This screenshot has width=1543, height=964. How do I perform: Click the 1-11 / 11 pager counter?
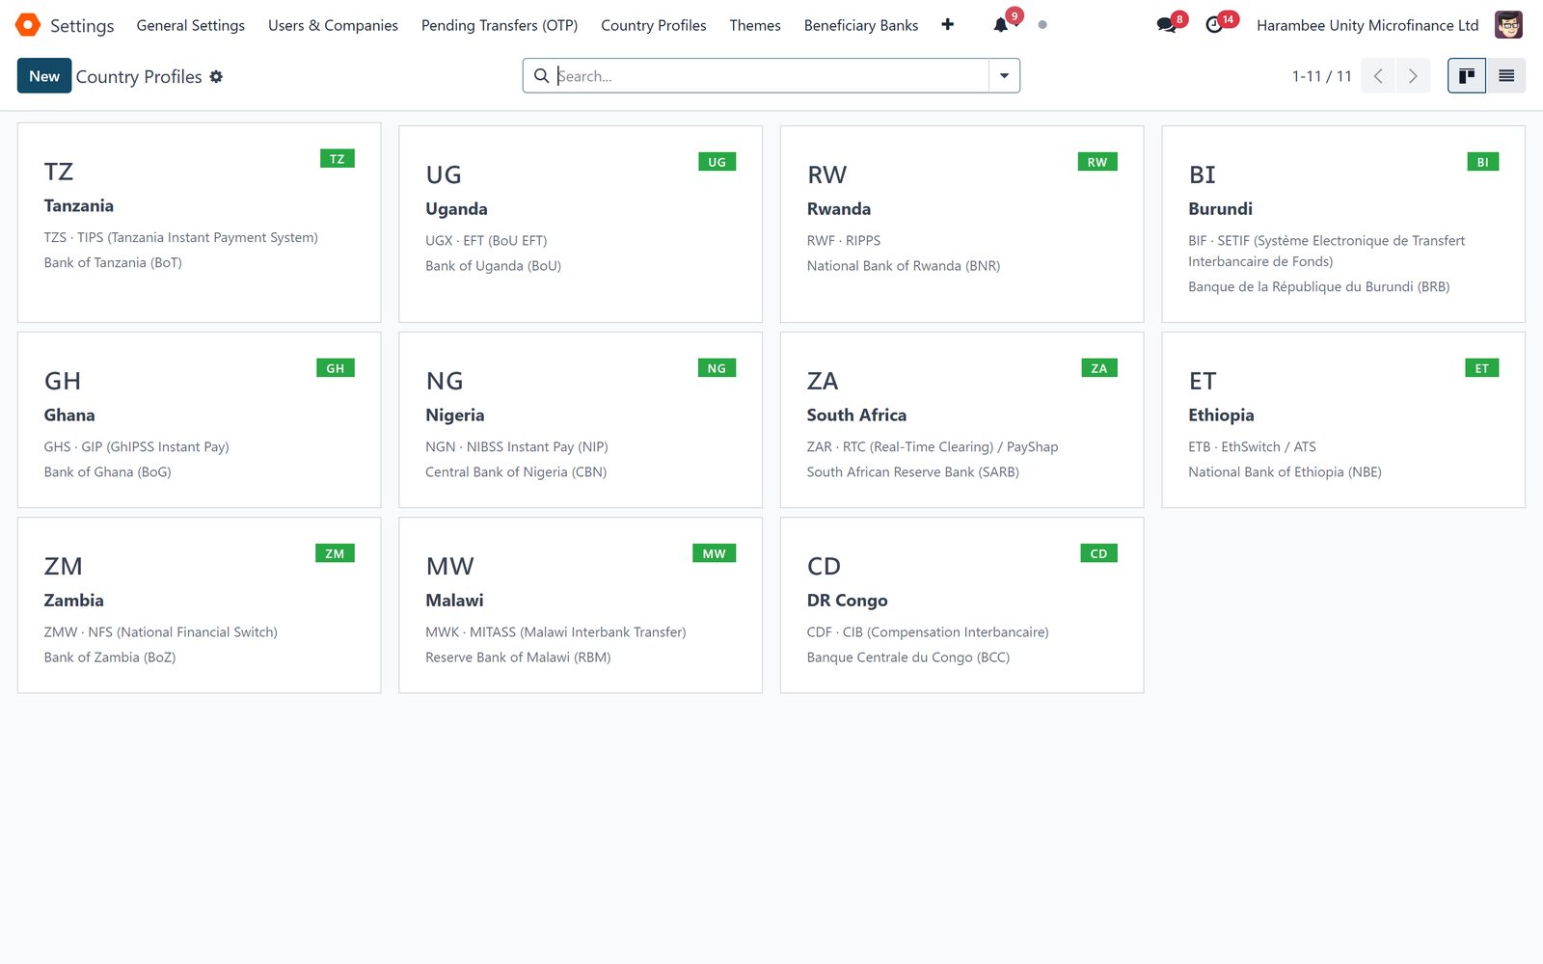coord(1321,76)
